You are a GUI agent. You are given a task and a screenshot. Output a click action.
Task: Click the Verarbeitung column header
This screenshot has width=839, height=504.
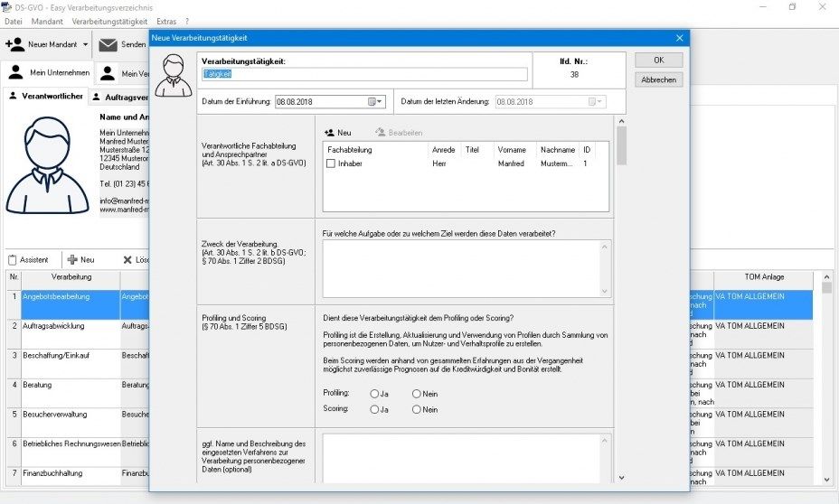(71, 277)
